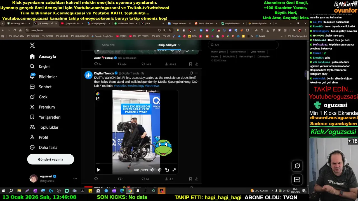Mute the exoskeleton video sound
358x201 pixels.
pos(152,170)
